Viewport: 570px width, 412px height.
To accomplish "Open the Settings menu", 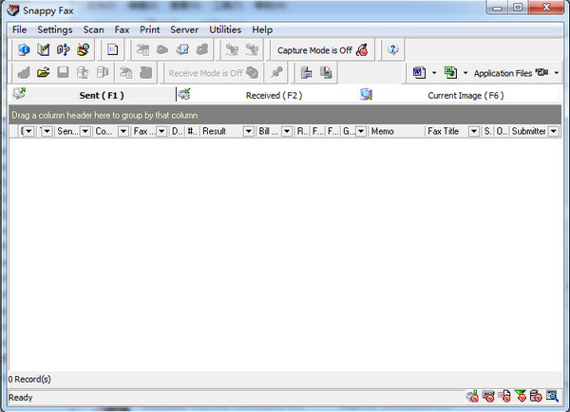I will click(x=55, y=29).
